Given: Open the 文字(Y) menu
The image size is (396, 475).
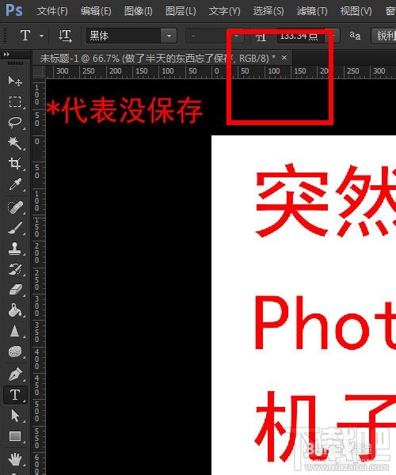Looking at the screenshot, I should tap(224, 11).
